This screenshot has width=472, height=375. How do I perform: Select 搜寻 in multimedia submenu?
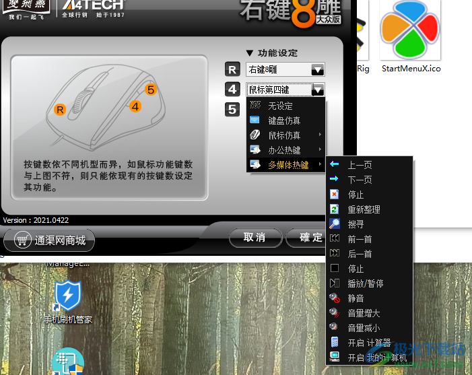tap(370, 224)
